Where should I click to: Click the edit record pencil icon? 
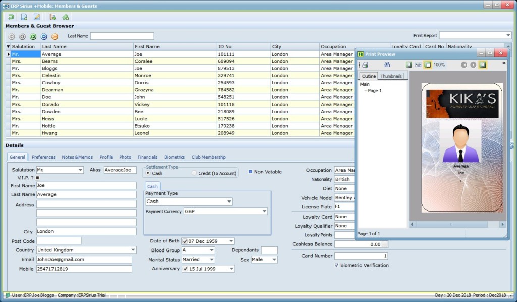coord(37,17)
